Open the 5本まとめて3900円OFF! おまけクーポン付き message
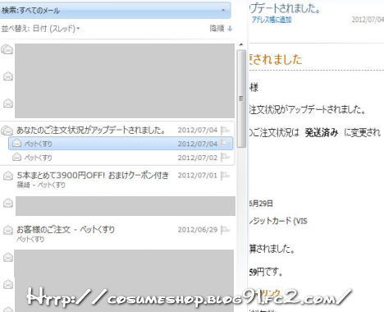 (x=93, y=175)
